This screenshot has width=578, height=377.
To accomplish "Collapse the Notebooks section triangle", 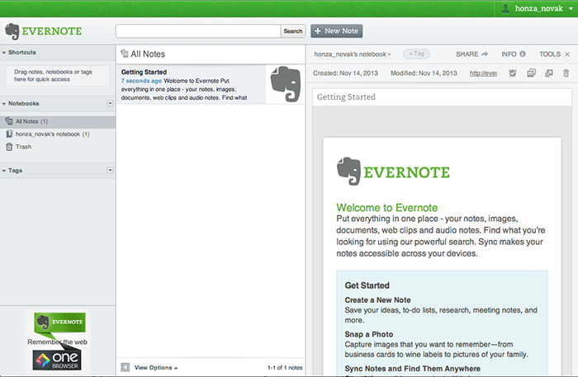I will coord(4,104).
